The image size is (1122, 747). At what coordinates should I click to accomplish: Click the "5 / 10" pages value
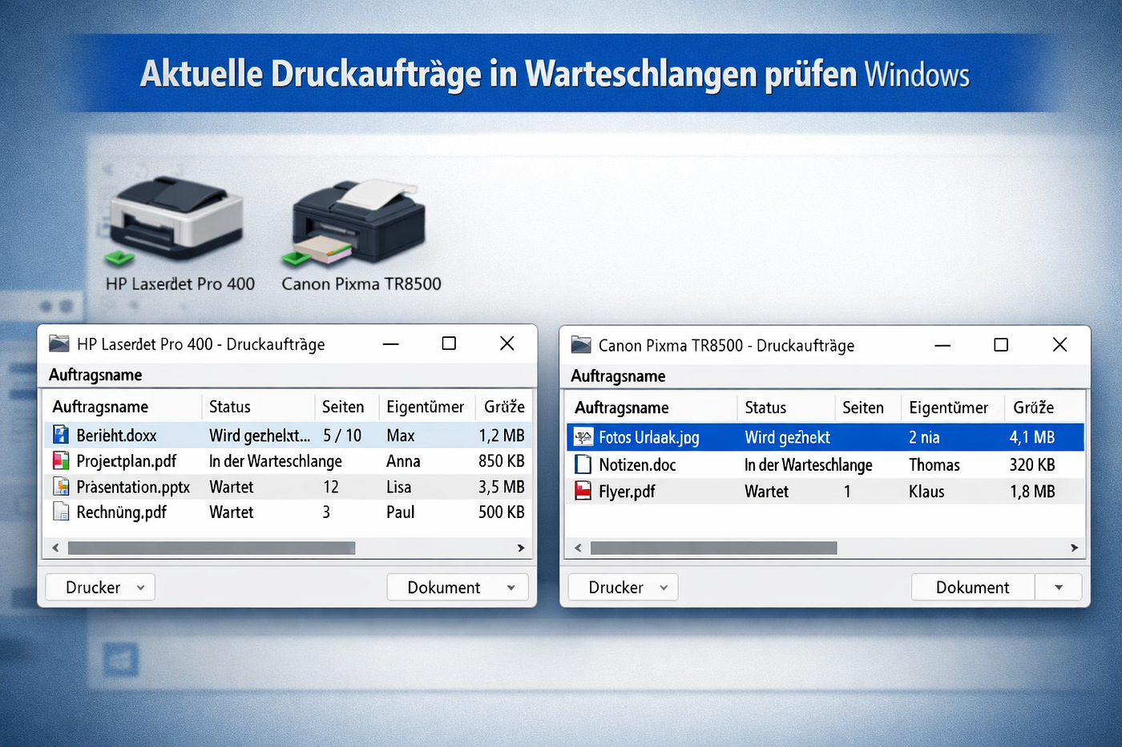[x=342, y=436]
